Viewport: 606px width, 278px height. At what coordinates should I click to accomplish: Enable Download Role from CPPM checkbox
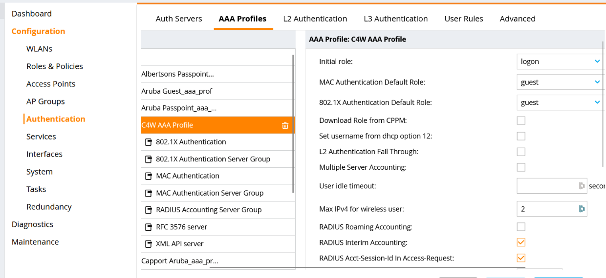pos(521,120)
